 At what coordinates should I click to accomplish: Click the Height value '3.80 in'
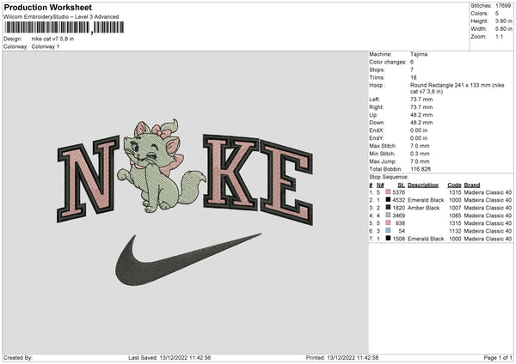(x=503, y=21)
